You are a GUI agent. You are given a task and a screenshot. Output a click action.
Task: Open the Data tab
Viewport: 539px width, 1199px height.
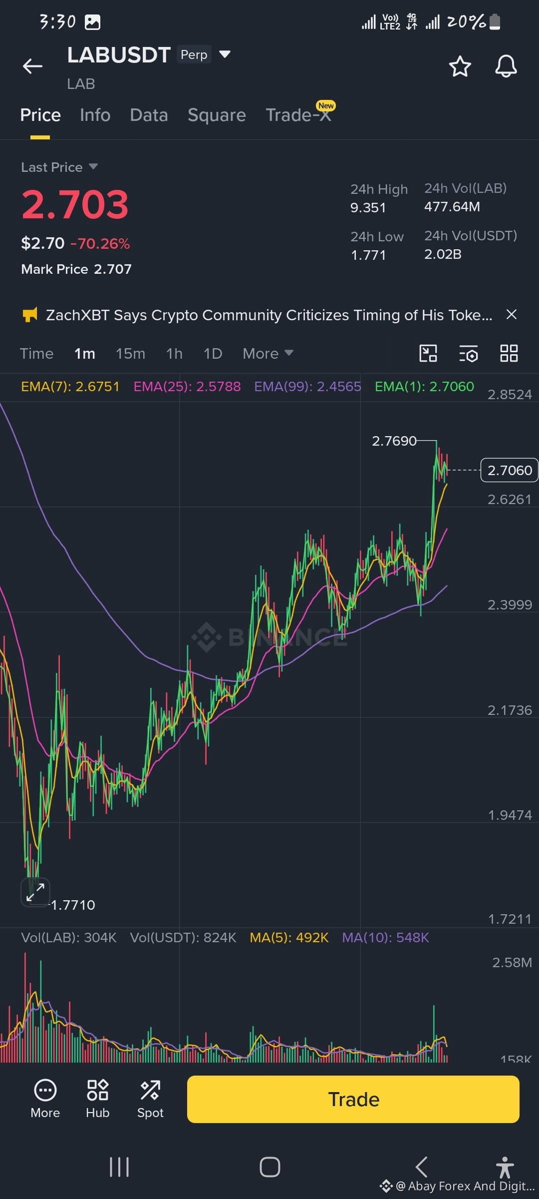(149, 115)
